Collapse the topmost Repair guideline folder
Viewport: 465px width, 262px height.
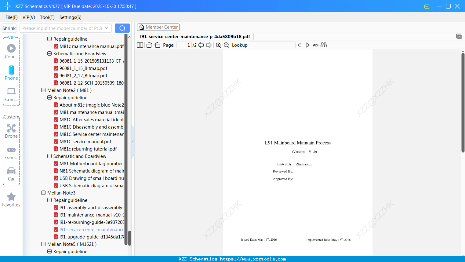coord(49,39)
